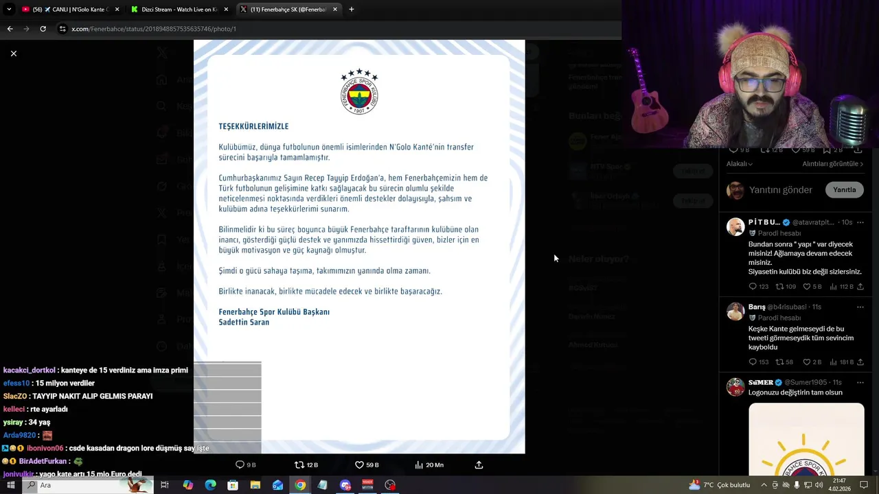Open the image in SüMER's reply
The height and width of the screenshot is (494, 879).
[806, 439]
